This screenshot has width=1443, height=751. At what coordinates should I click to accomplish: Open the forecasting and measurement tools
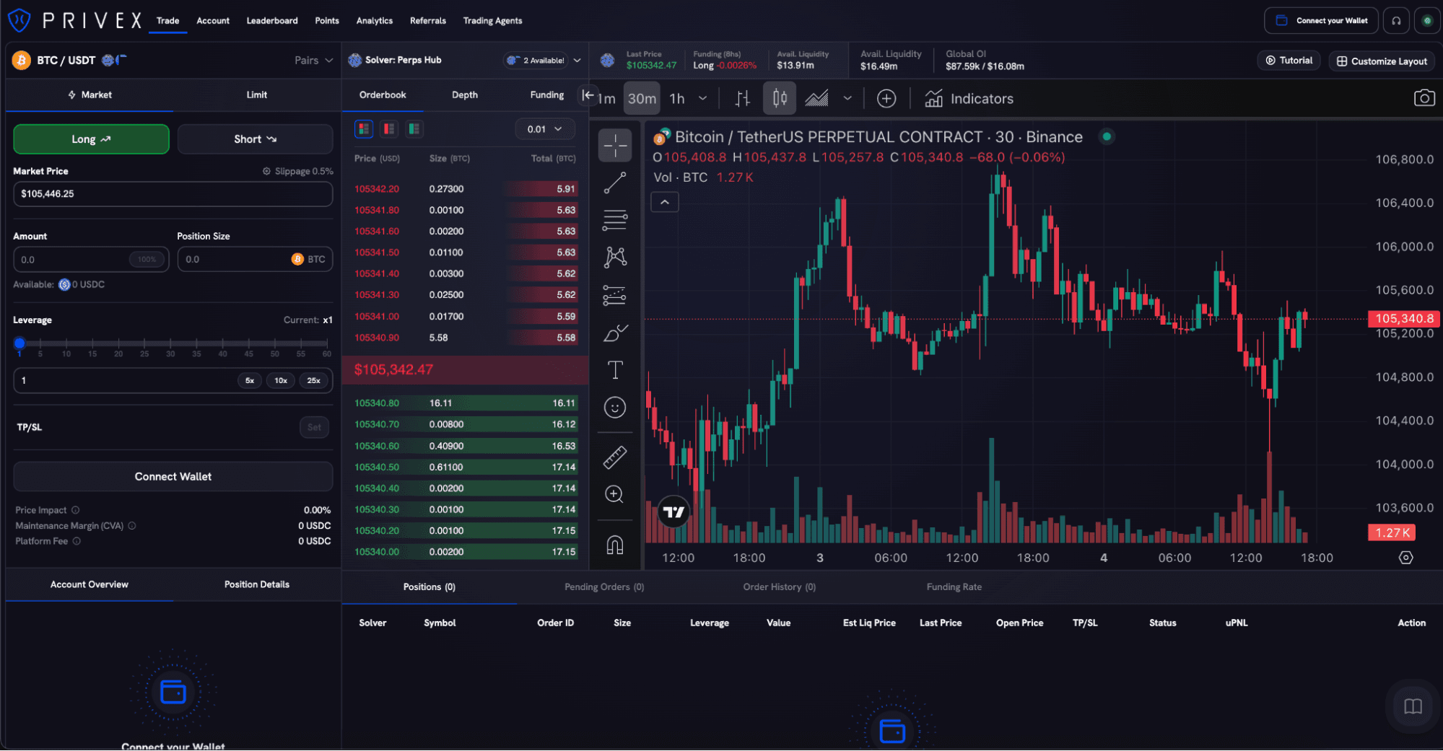coord(614,295)
